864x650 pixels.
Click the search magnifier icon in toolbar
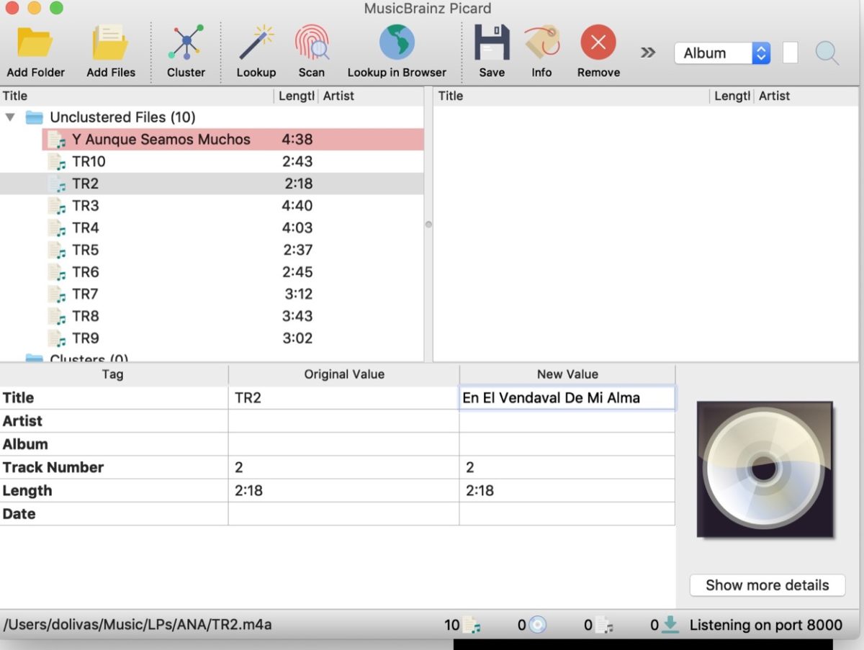click(827, 53)
